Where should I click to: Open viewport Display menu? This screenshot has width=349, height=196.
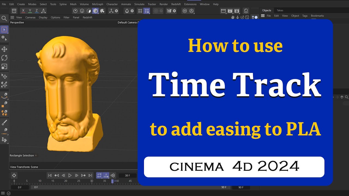(43, 17)
